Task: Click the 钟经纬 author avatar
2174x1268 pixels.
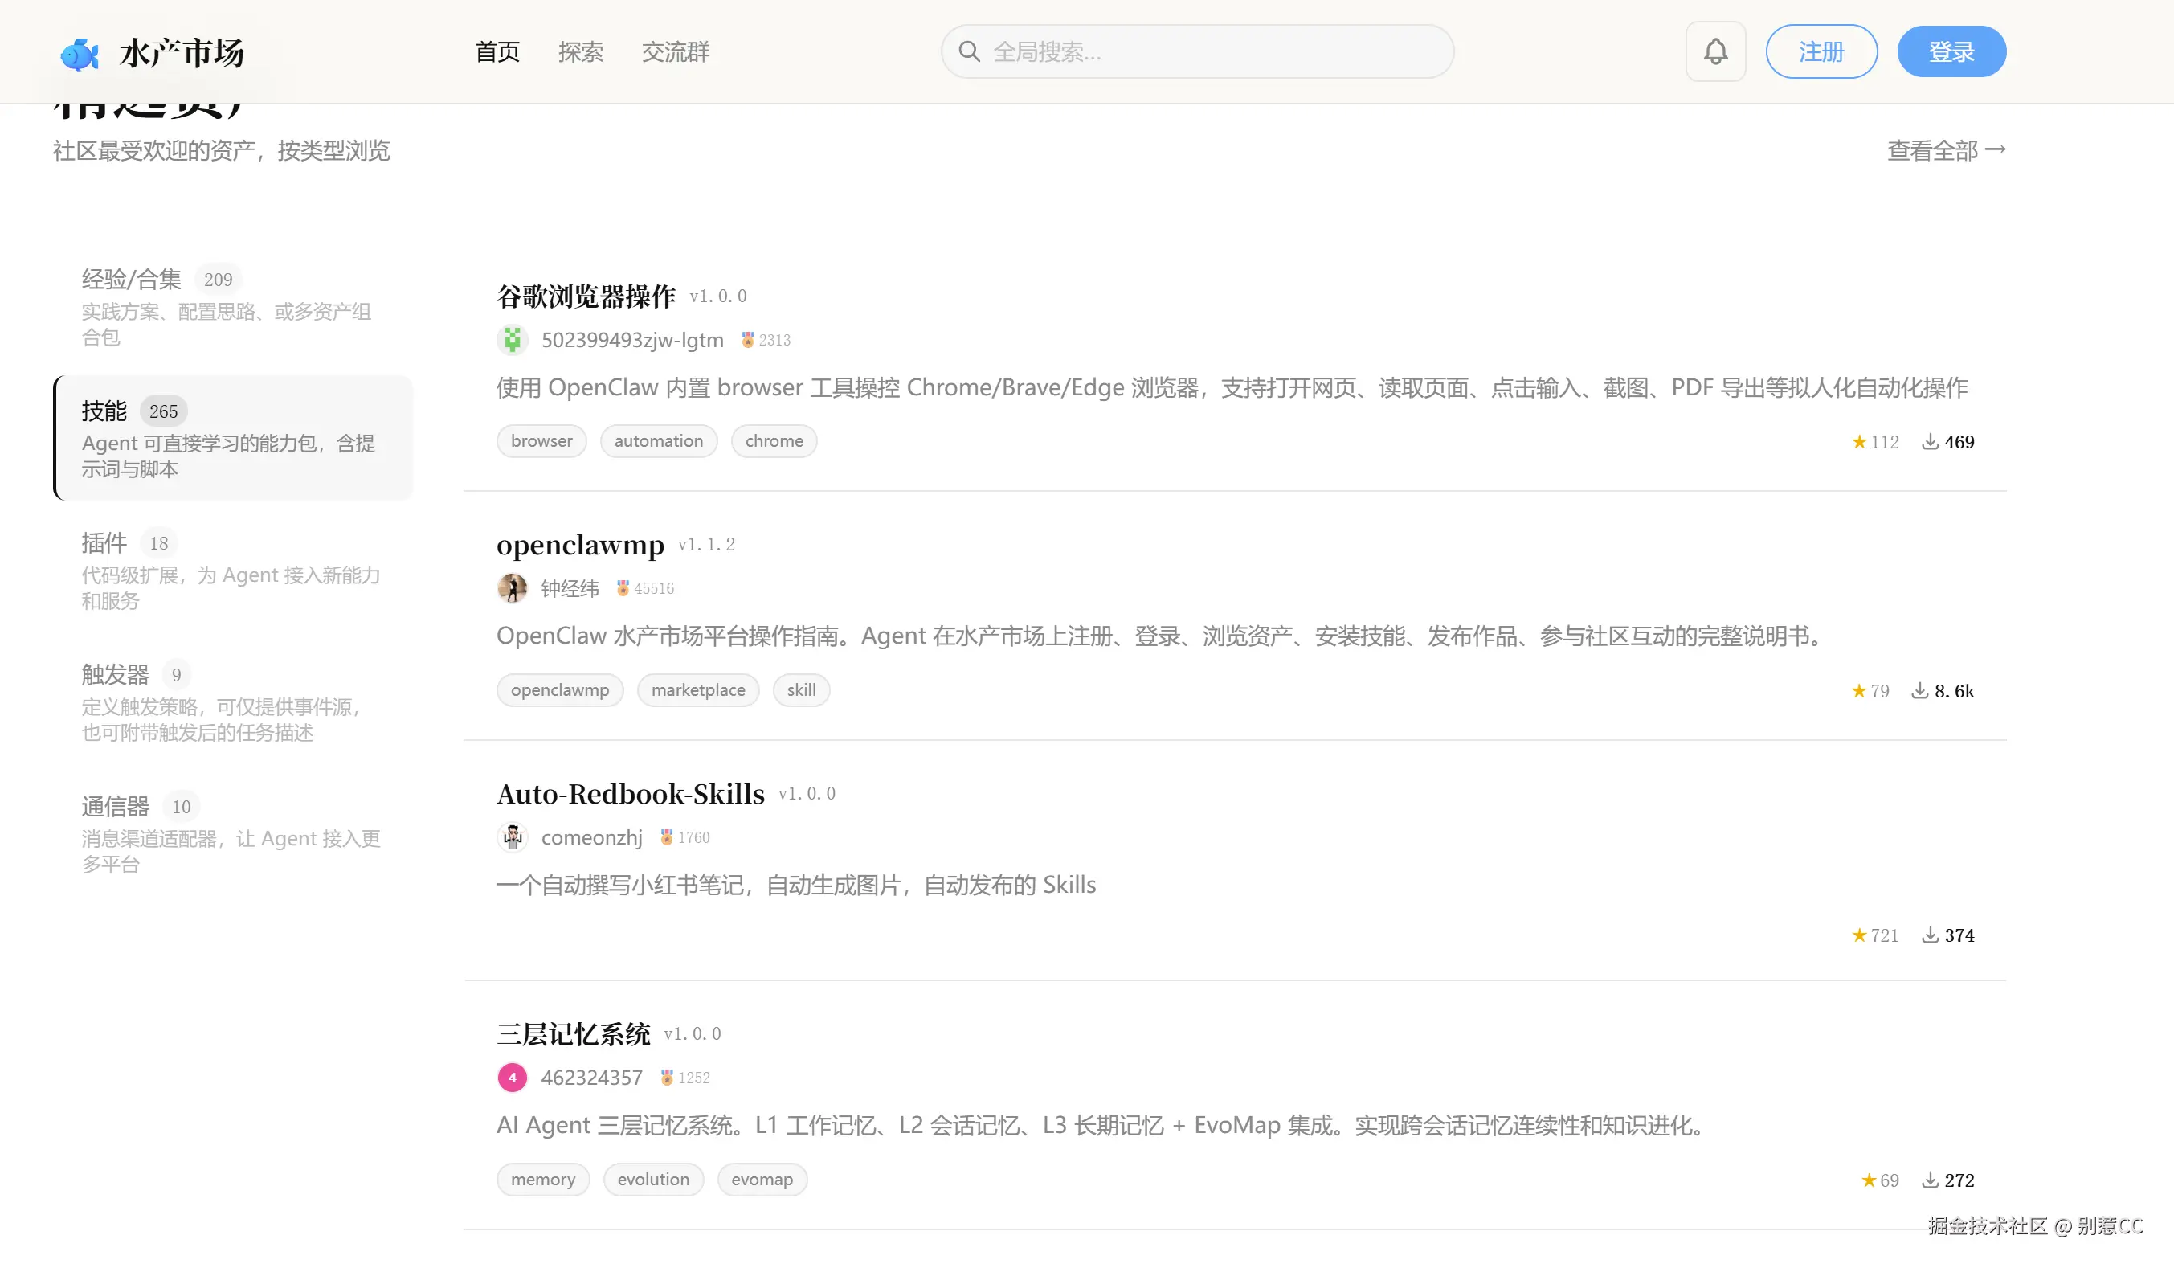Action: pyautogui.click(x=513, y=588)
